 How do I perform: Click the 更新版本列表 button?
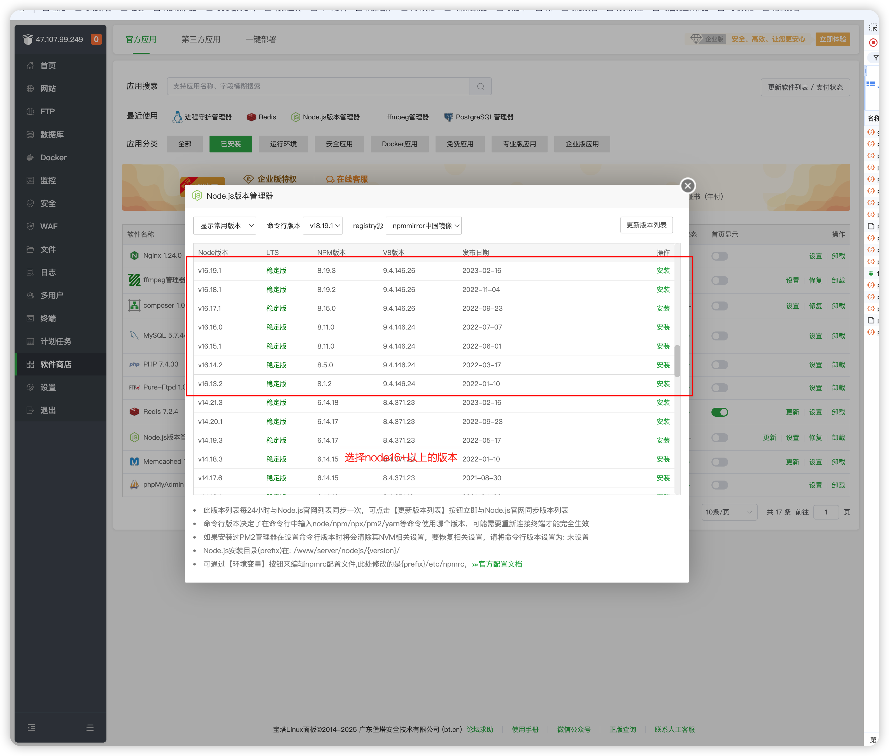tap(646, 225)
